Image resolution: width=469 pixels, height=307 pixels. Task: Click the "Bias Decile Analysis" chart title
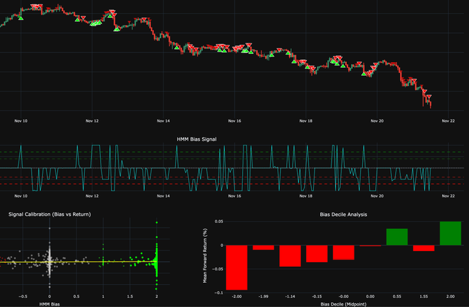[343, 215]
